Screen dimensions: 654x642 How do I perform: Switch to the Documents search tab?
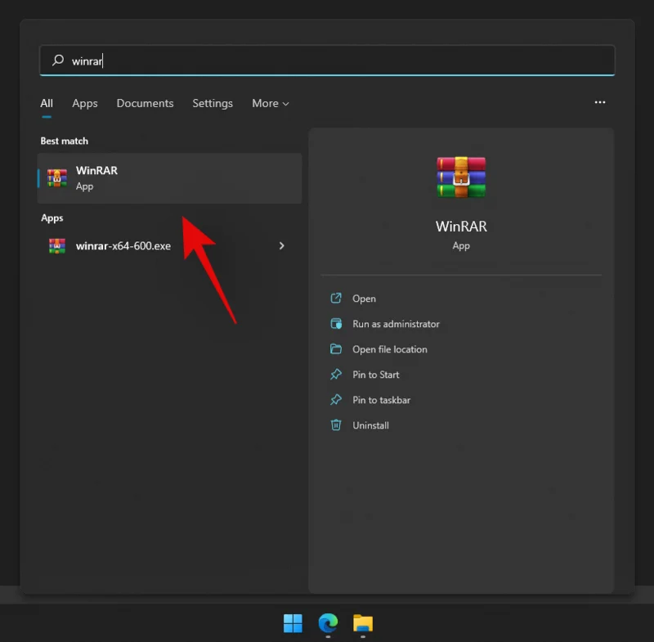click(145, 103)
